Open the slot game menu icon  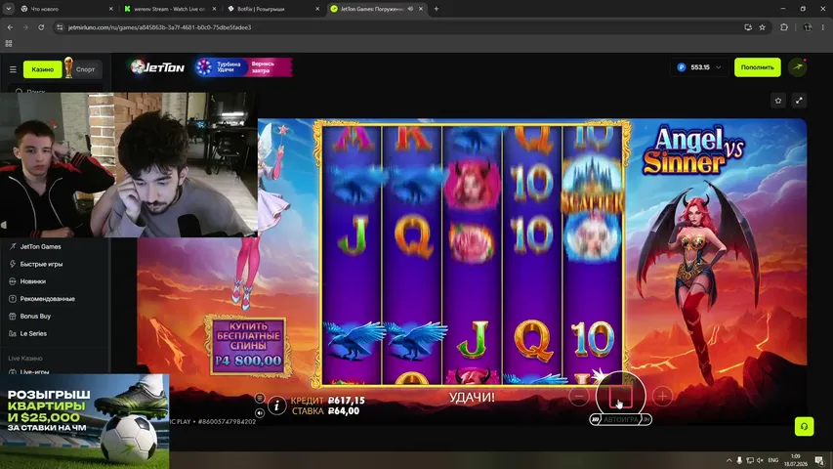259,398
